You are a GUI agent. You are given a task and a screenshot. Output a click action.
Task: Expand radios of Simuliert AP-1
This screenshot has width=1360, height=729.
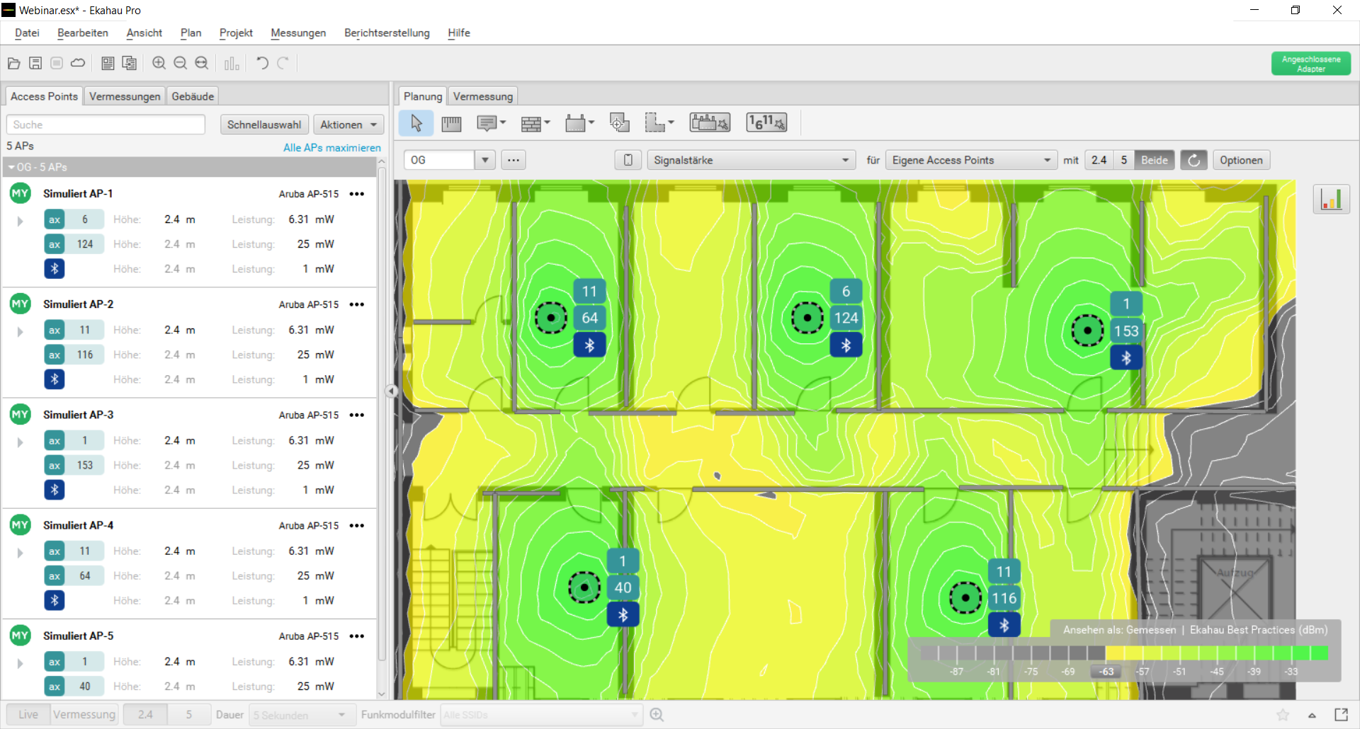pyautogui.click(x=20, y=221)
